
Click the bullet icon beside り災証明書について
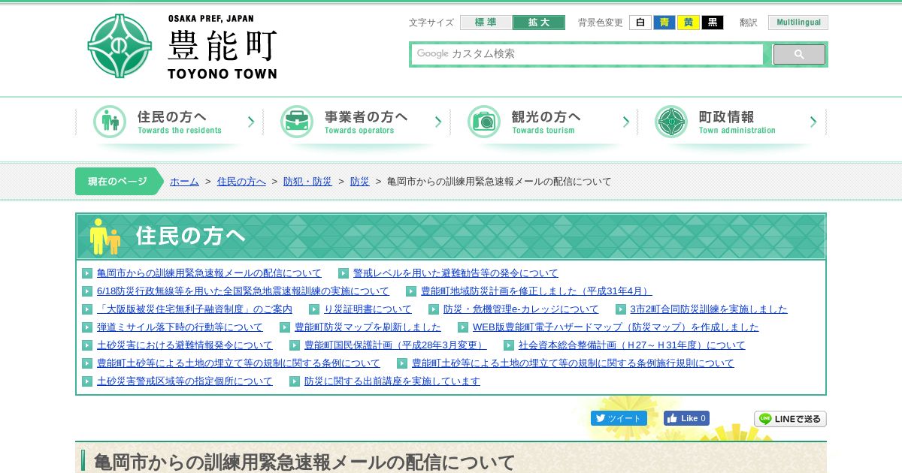pyautogui.click(x=314, y=309)
